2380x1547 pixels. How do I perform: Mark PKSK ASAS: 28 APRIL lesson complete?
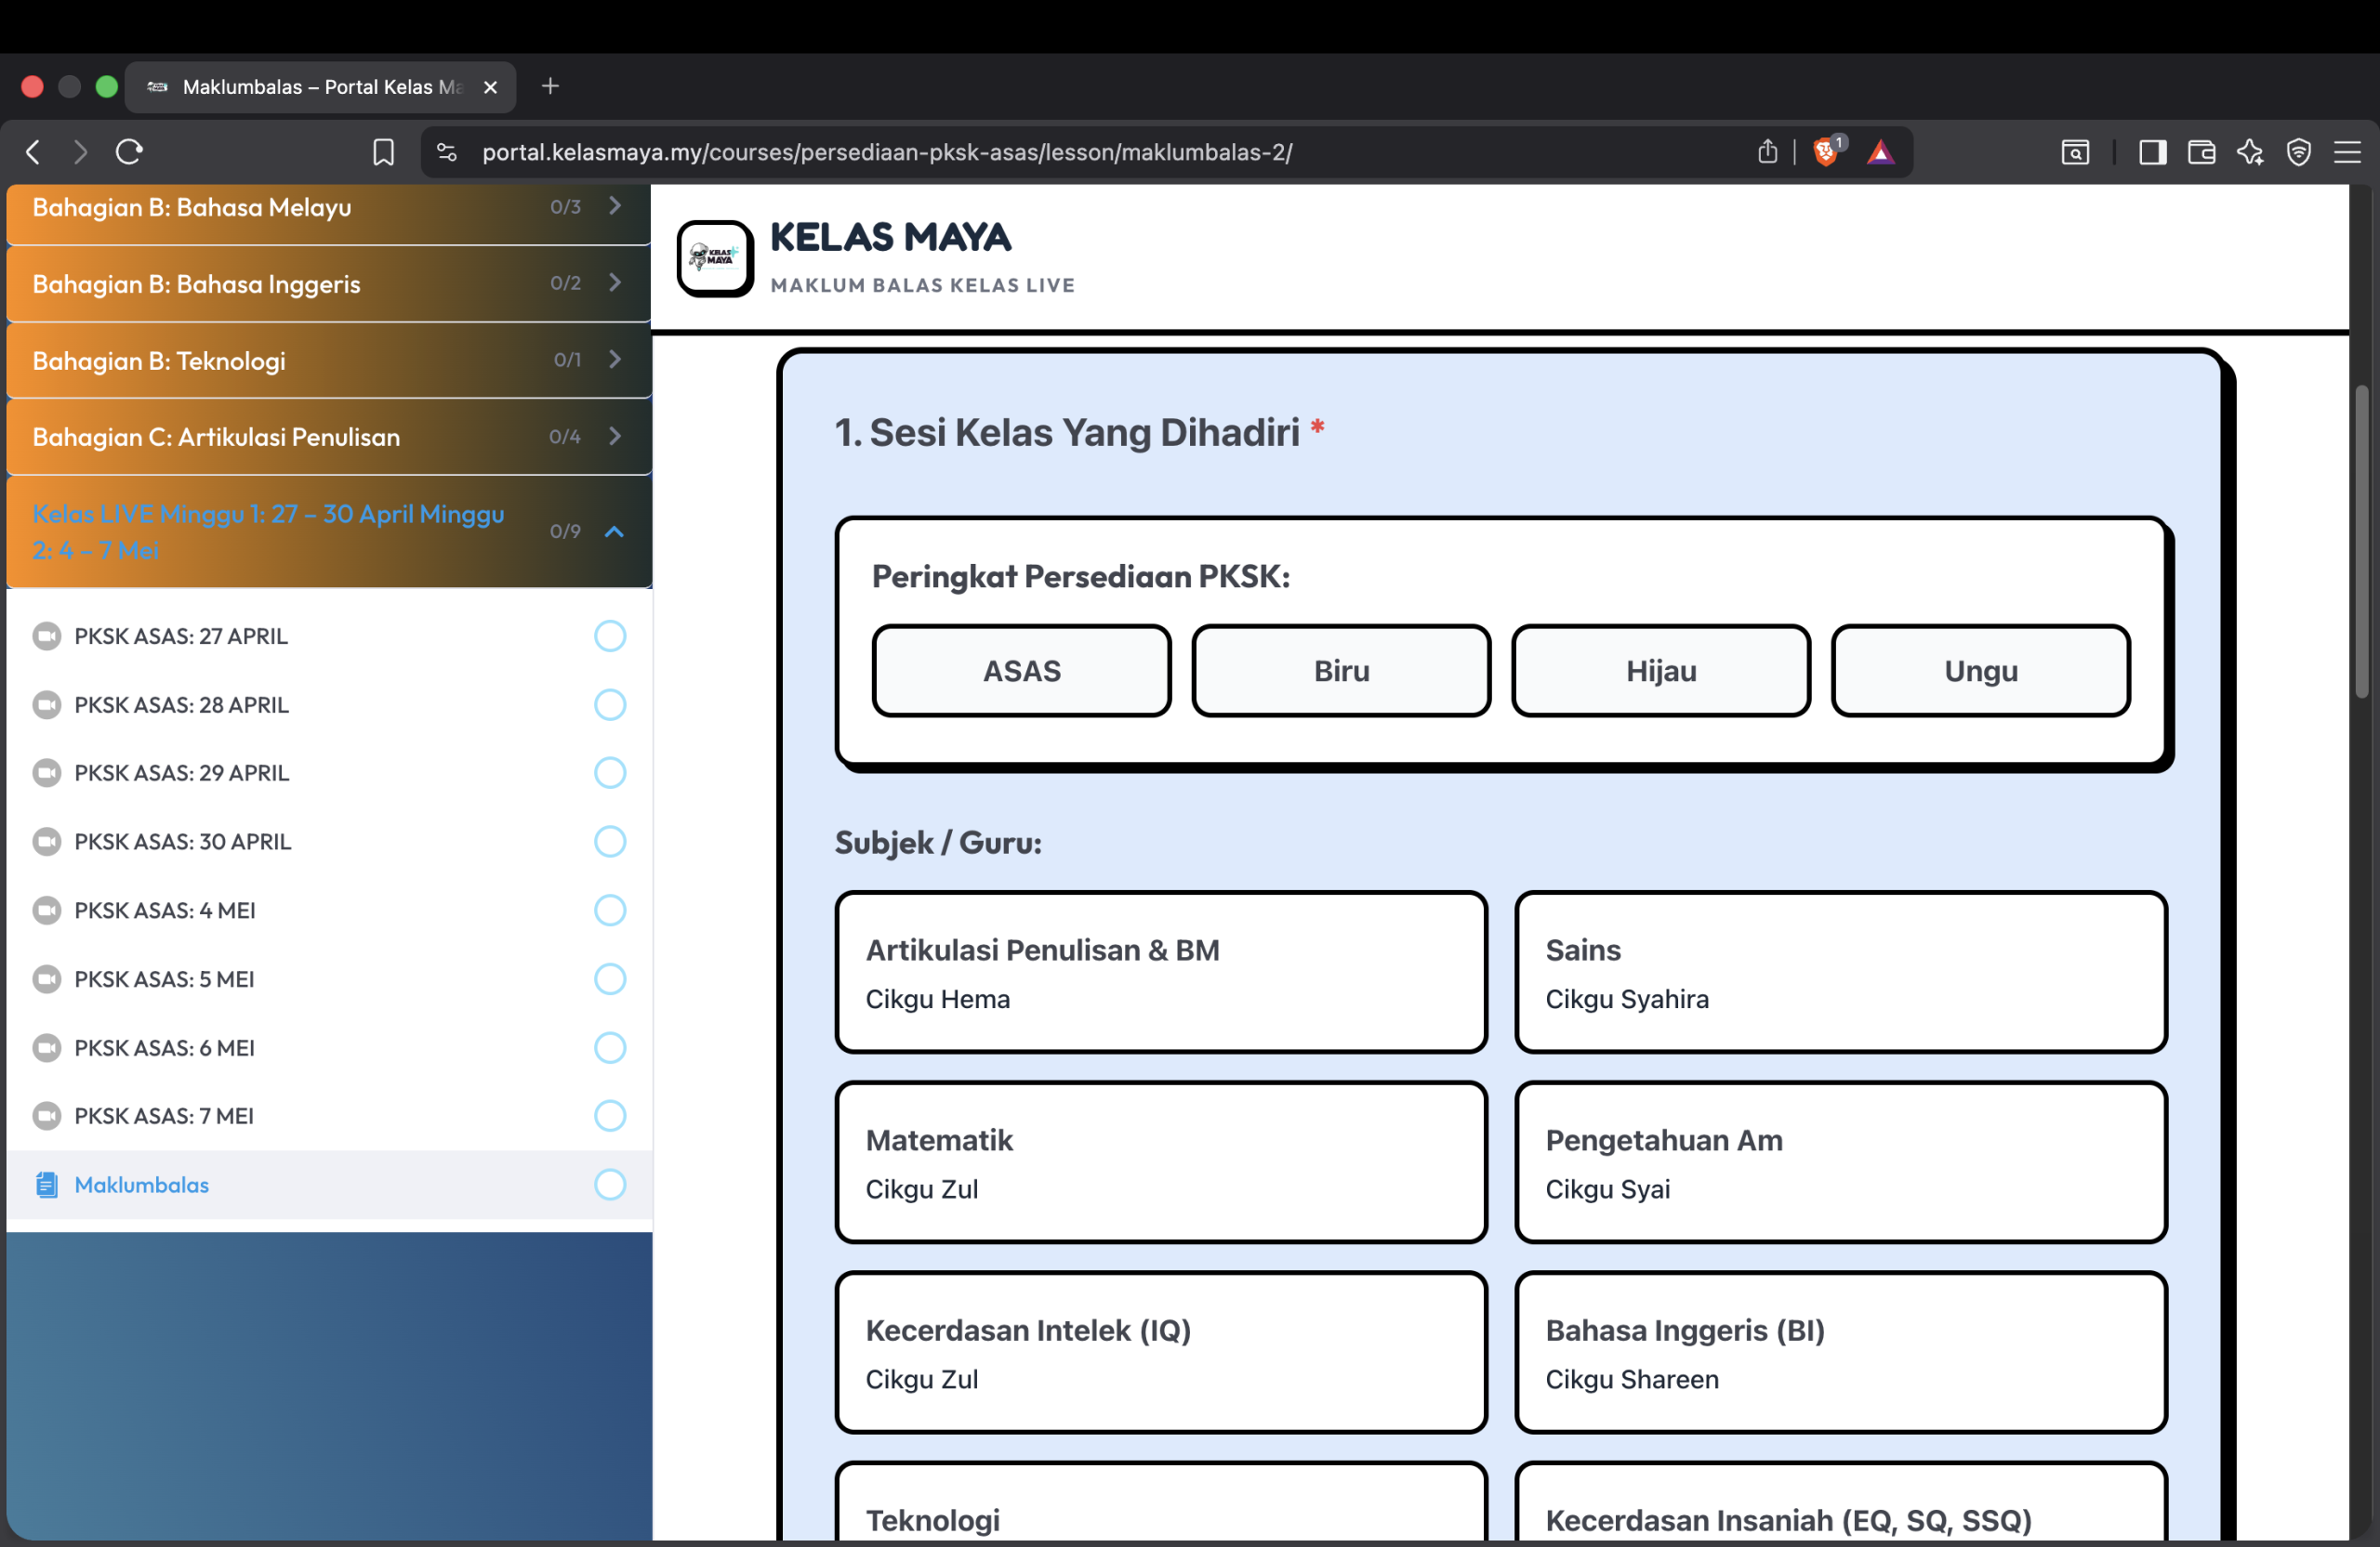pos(610,704)
